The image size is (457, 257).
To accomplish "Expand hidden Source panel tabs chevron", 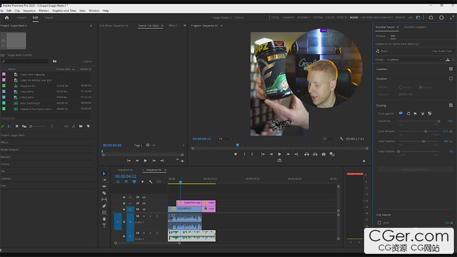I will pyautogui.click(x=184, y=25).
